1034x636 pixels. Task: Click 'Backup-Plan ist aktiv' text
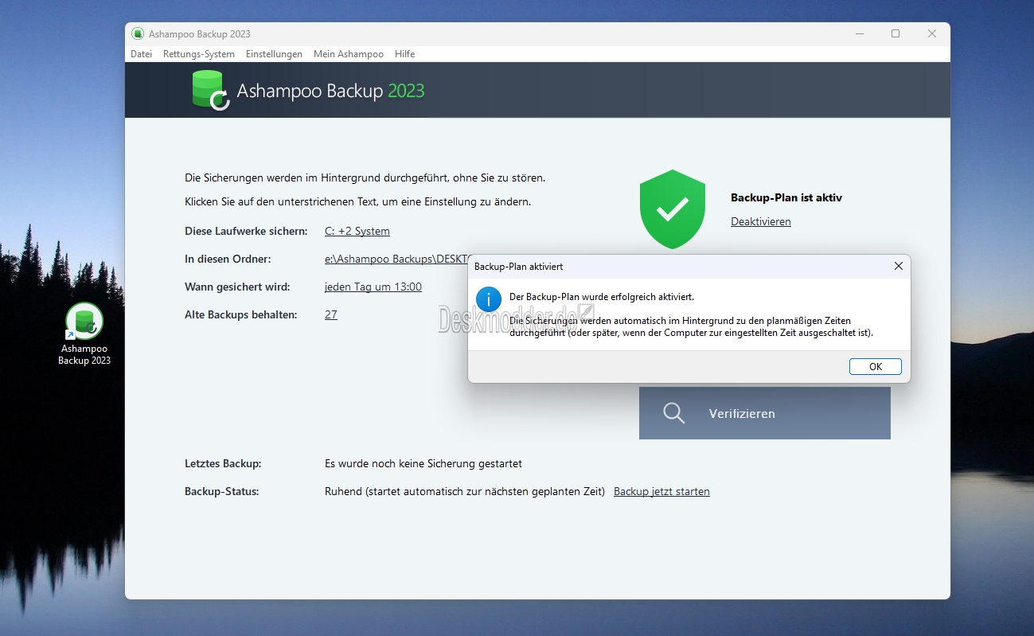coord(786,197)
